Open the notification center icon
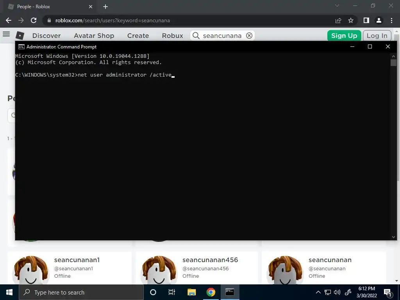 387,293
